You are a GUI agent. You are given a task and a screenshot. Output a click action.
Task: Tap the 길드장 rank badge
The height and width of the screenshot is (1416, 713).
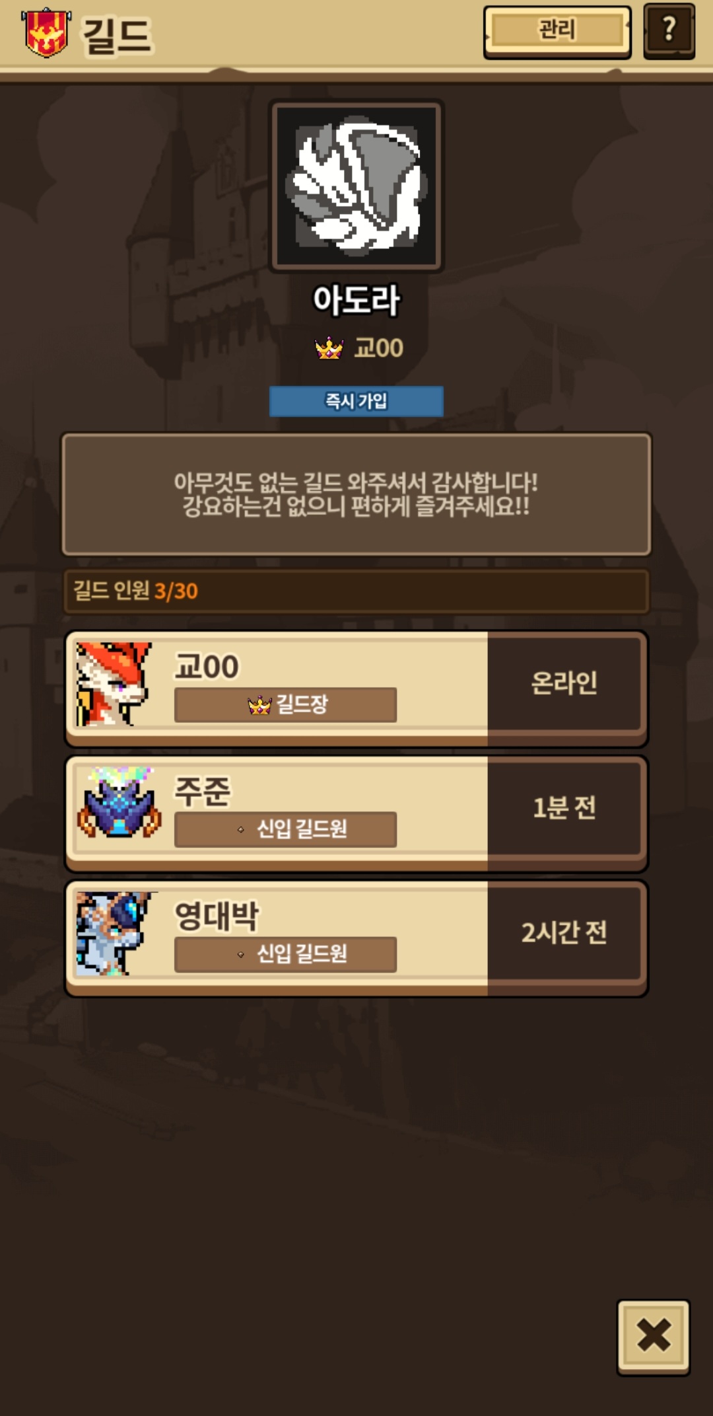tap(285, 705)
